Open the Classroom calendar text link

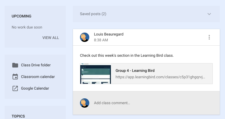38,77
